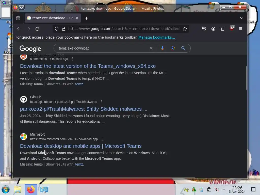Search by image with Google Lens
The height and width of the screenshot is (195, 260).
(x=173, y=48)
